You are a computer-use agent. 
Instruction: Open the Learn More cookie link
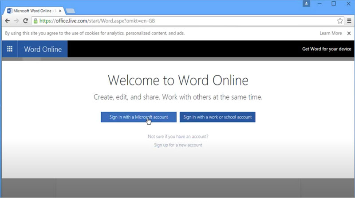[x=331, y=34]
